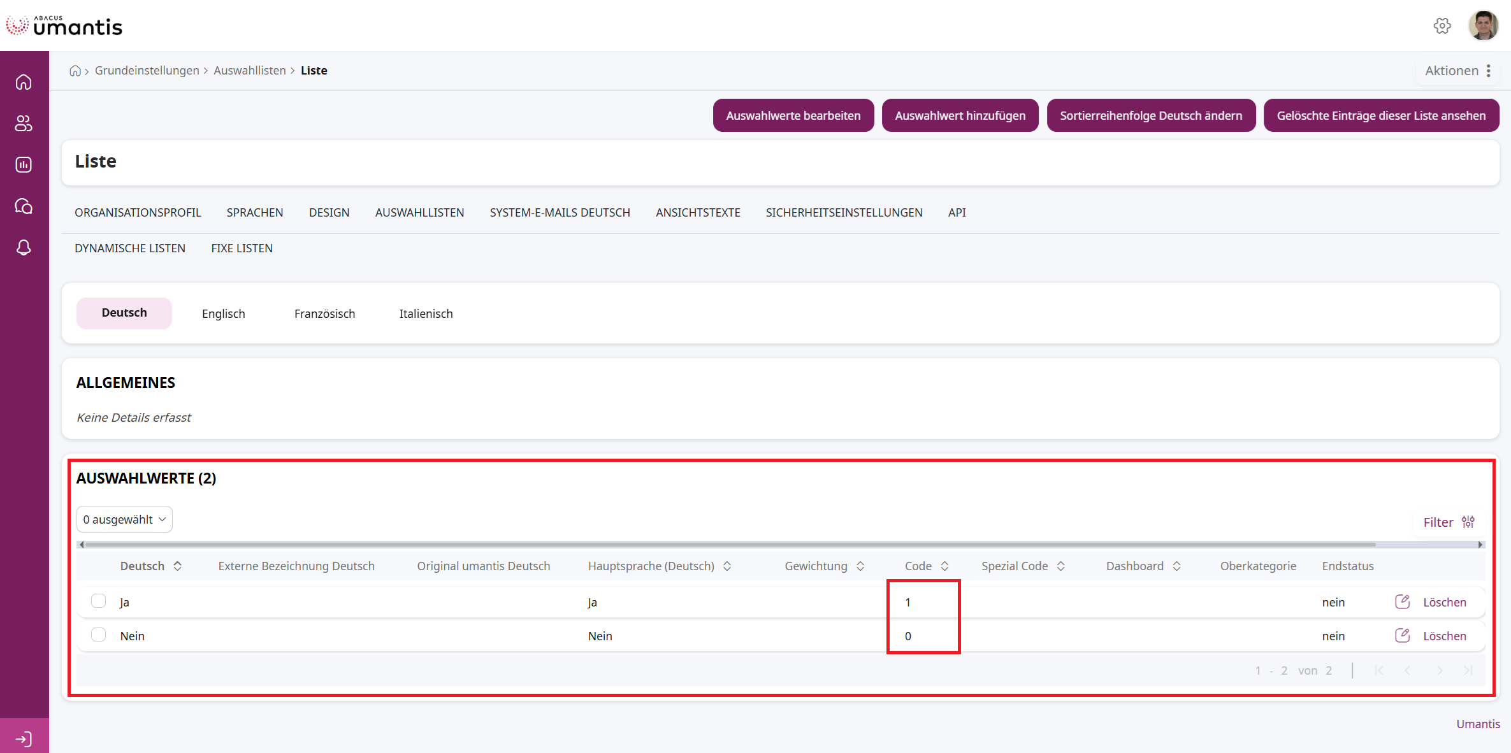This screenshot has width=1511, height=753.
Task: Open the Aktionen menu
Action: (1458, 71)
